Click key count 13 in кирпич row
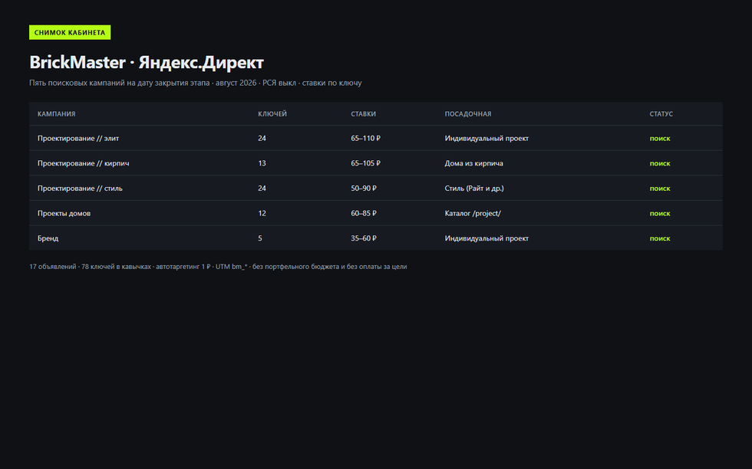Screen dimensions: 752x469 pos(262,163)
